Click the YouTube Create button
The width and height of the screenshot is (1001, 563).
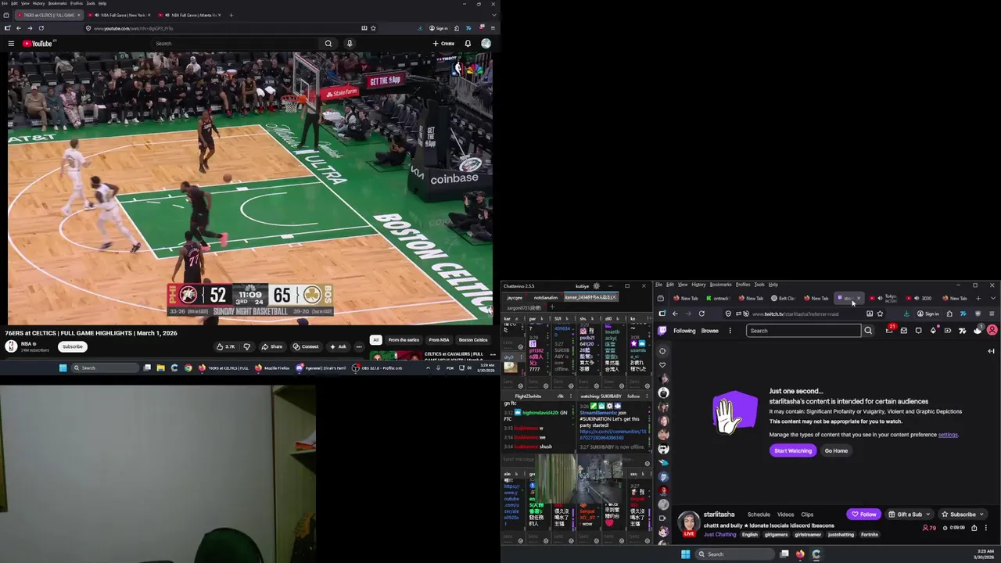pos(443,44)
